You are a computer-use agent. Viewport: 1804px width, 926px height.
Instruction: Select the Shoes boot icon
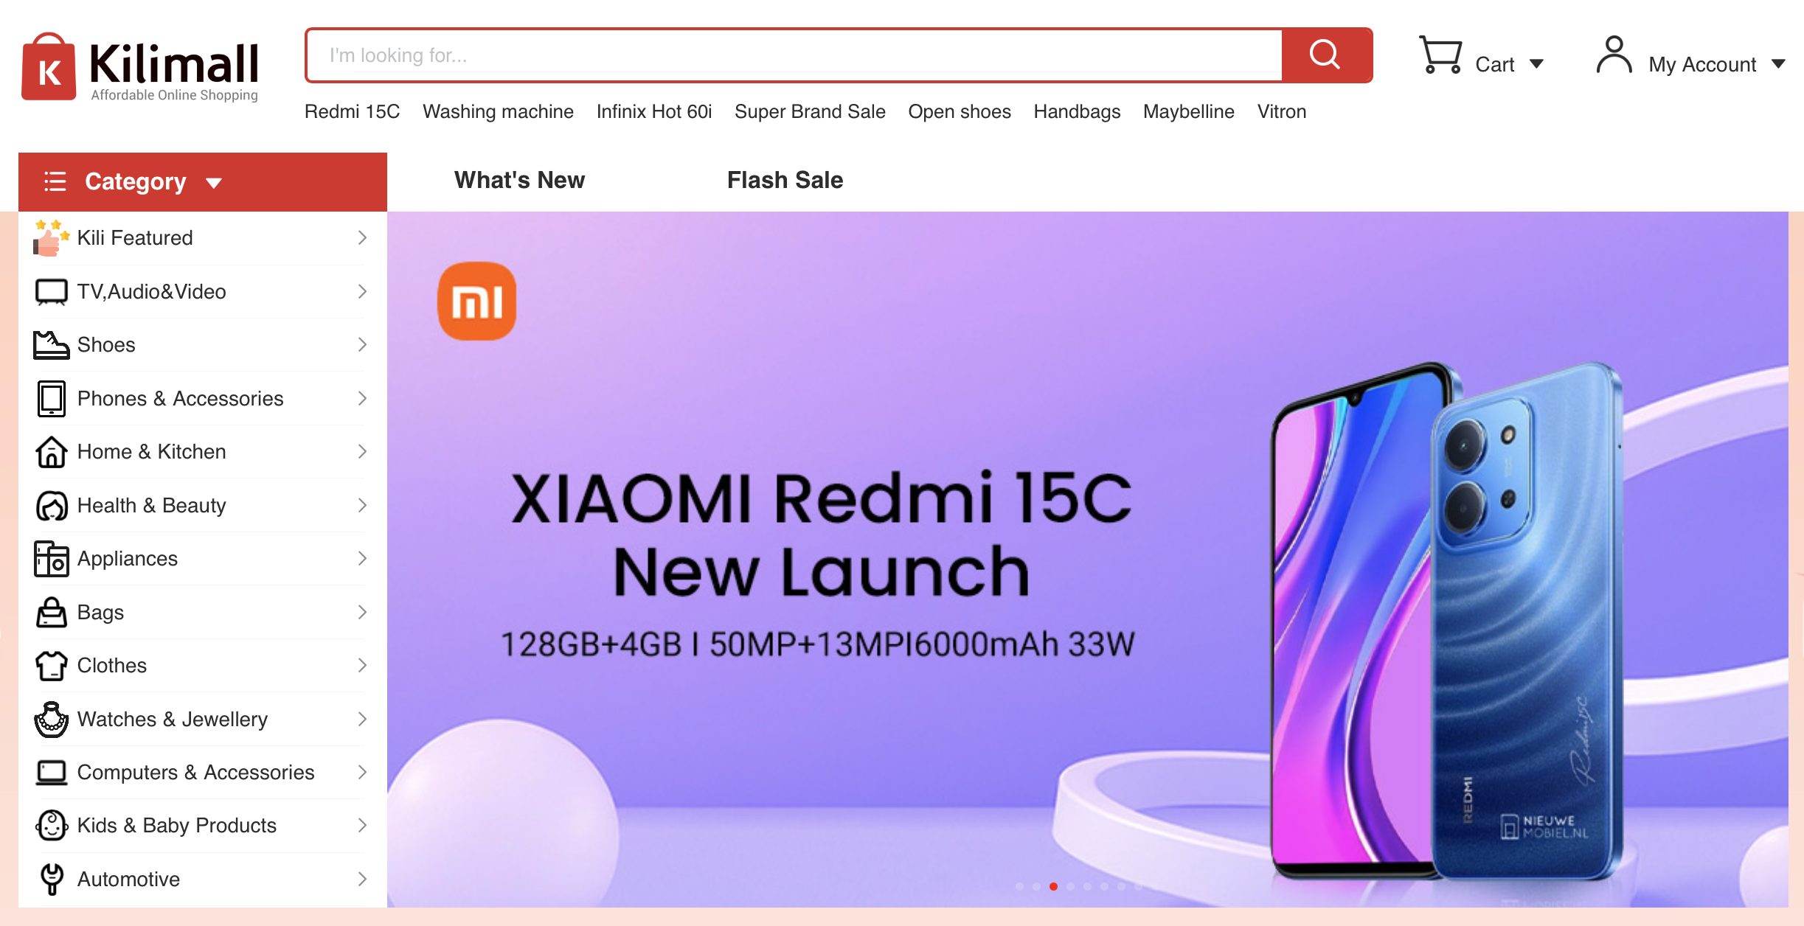point(51,345)
